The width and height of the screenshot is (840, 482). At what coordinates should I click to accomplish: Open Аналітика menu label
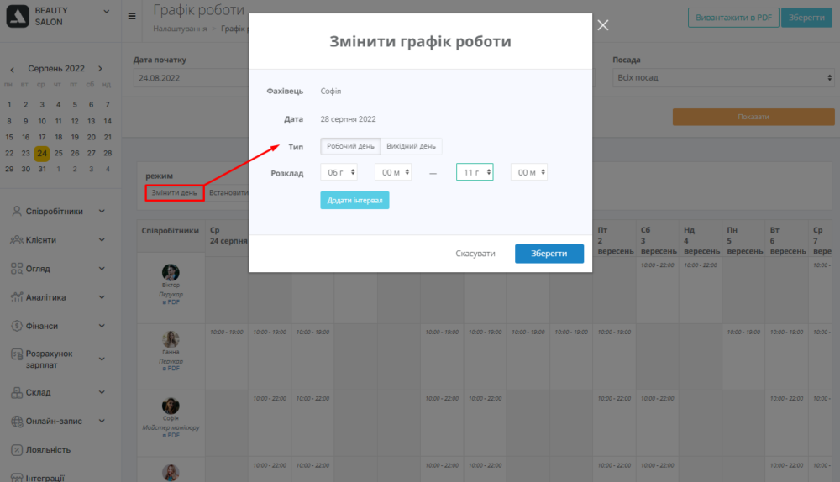click(46, 297)
